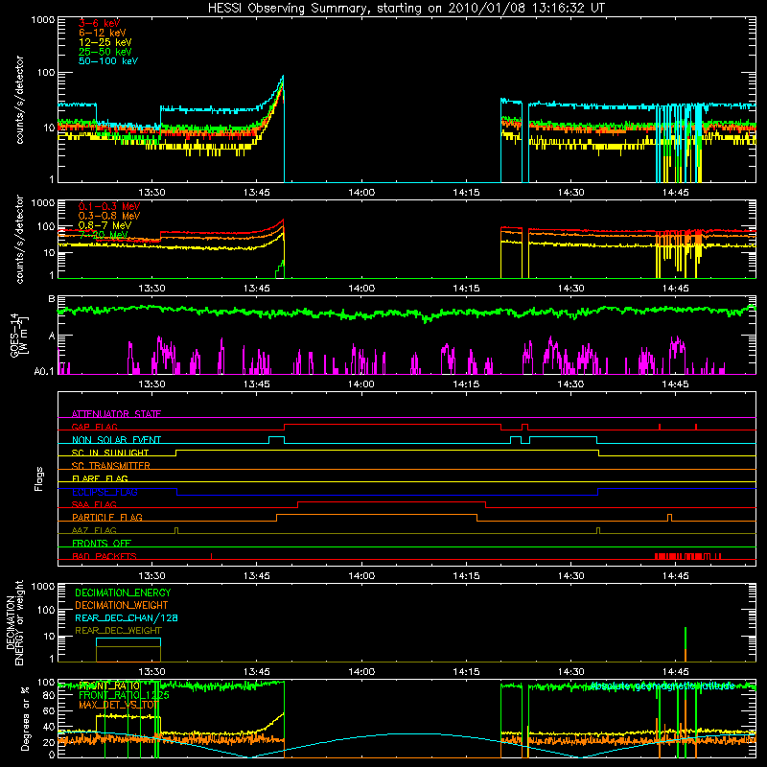The image size is (767, 767).
Task: Click the HESSI Observing Summary title text
Action: pyautogui.click(x=406, y=8)
